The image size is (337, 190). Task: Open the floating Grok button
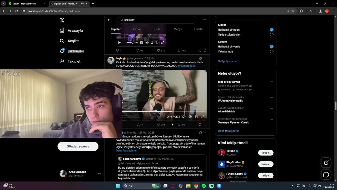326,163
